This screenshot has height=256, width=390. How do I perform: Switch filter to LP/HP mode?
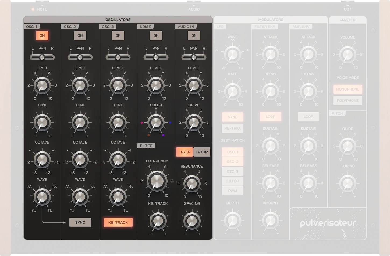(201, 152)
